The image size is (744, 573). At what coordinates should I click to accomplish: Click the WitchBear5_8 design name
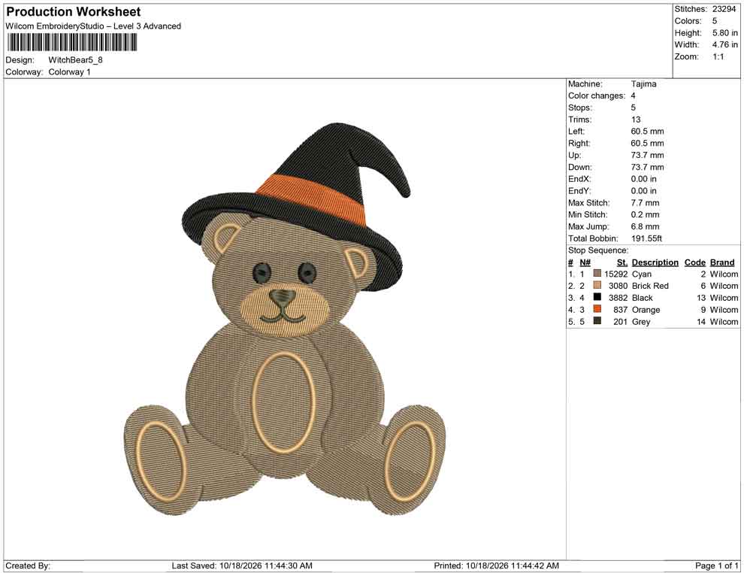click(x=75, y=60)
